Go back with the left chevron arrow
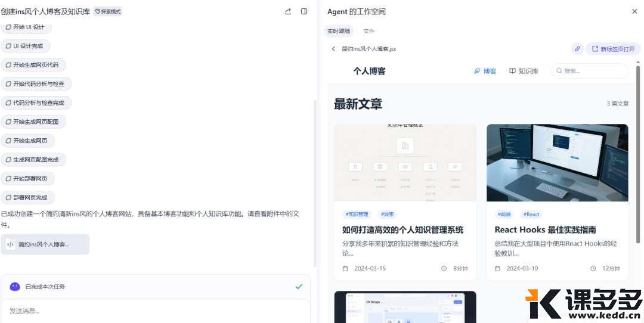The image size is (644, 323). [333, 49]
